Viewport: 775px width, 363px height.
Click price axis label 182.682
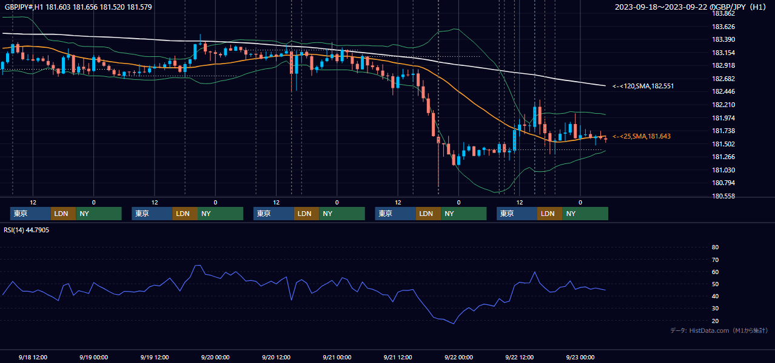[x=723, y=79]
